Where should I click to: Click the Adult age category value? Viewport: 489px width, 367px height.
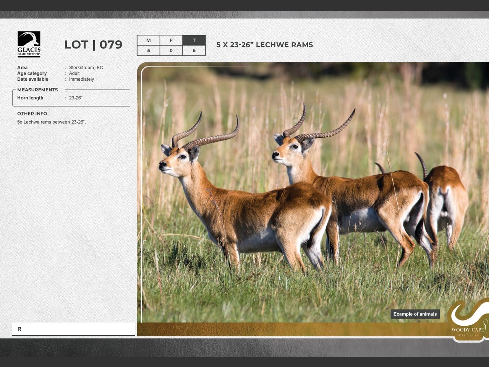74,73
